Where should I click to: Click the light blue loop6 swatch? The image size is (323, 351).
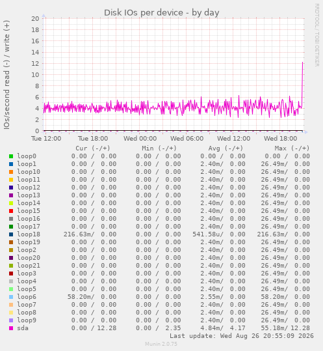(x=11, y=296)
